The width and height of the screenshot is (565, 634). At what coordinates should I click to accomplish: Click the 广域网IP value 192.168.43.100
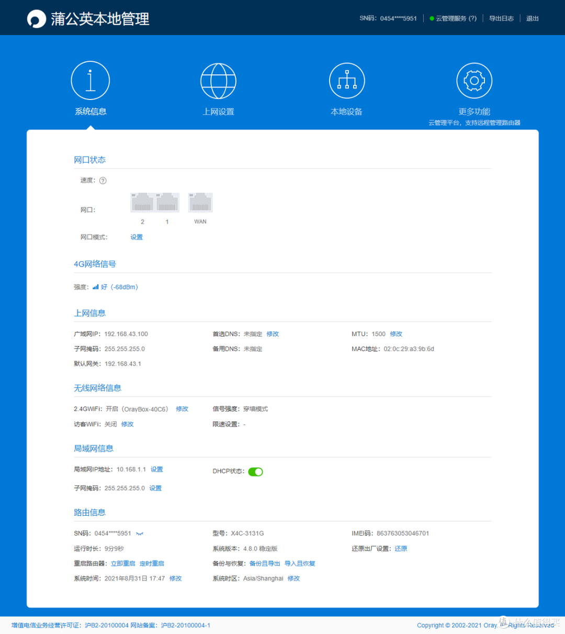(126, 334)
